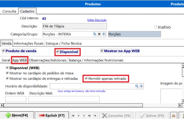Click the vertical scrollbar up arrow

click(x=183, y=65)
